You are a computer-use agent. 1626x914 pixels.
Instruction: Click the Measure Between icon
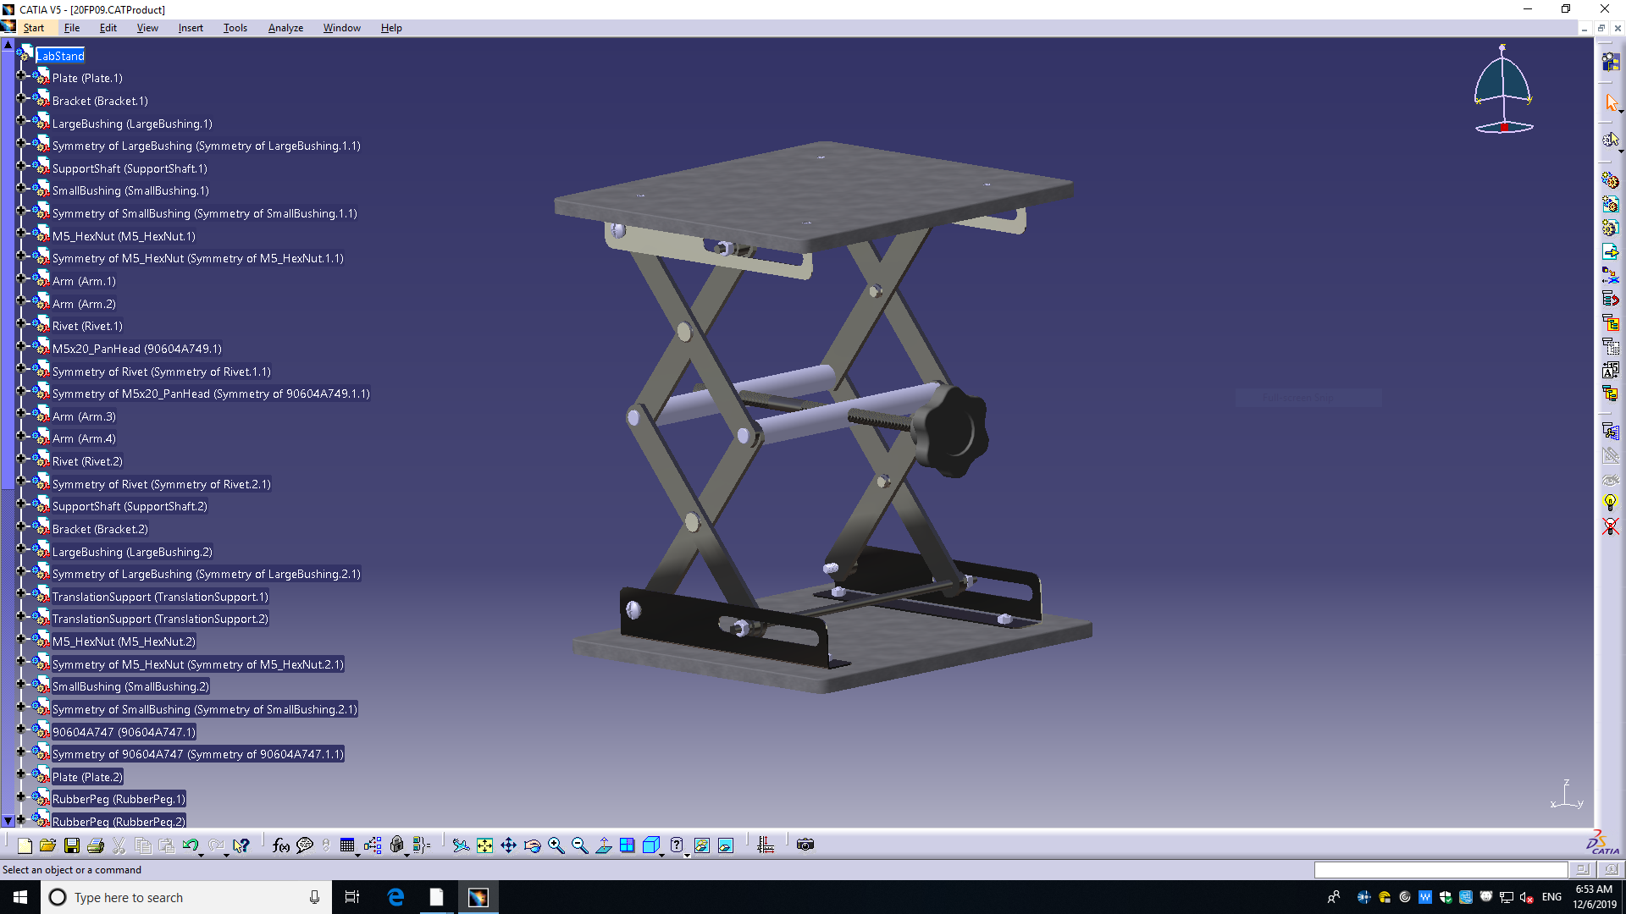766,845
